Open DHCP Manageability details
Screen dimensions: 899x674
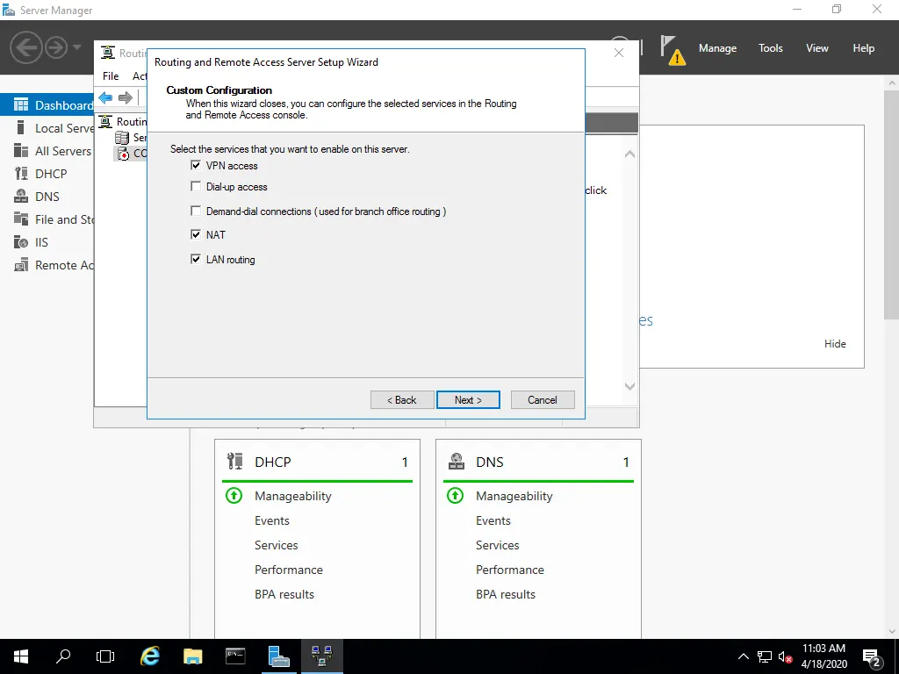293,496
